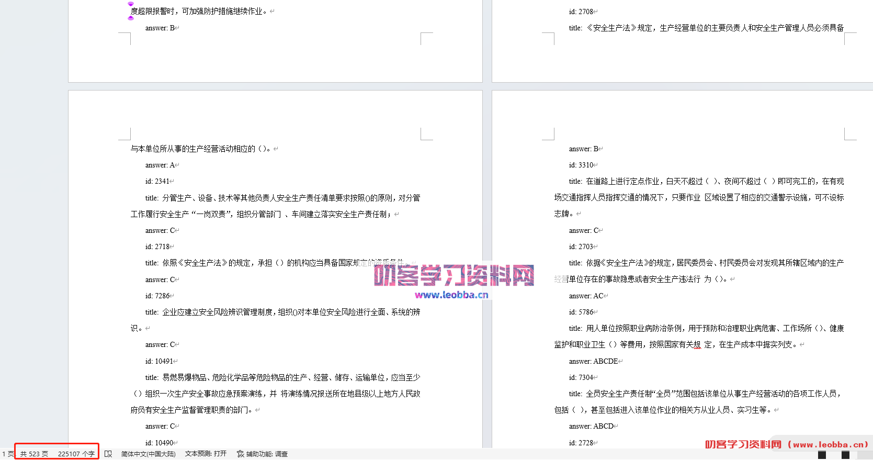873x460 pixels.
Task: Select the language '简体中文(中国大陆)' in status bar
Action: 149,454
